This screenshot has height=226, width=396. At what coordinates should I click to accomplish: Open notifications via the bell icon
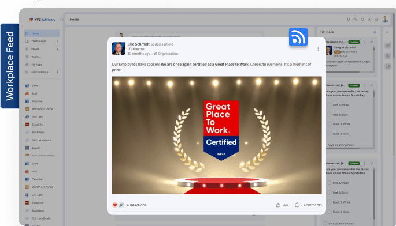tap(362, 20)
